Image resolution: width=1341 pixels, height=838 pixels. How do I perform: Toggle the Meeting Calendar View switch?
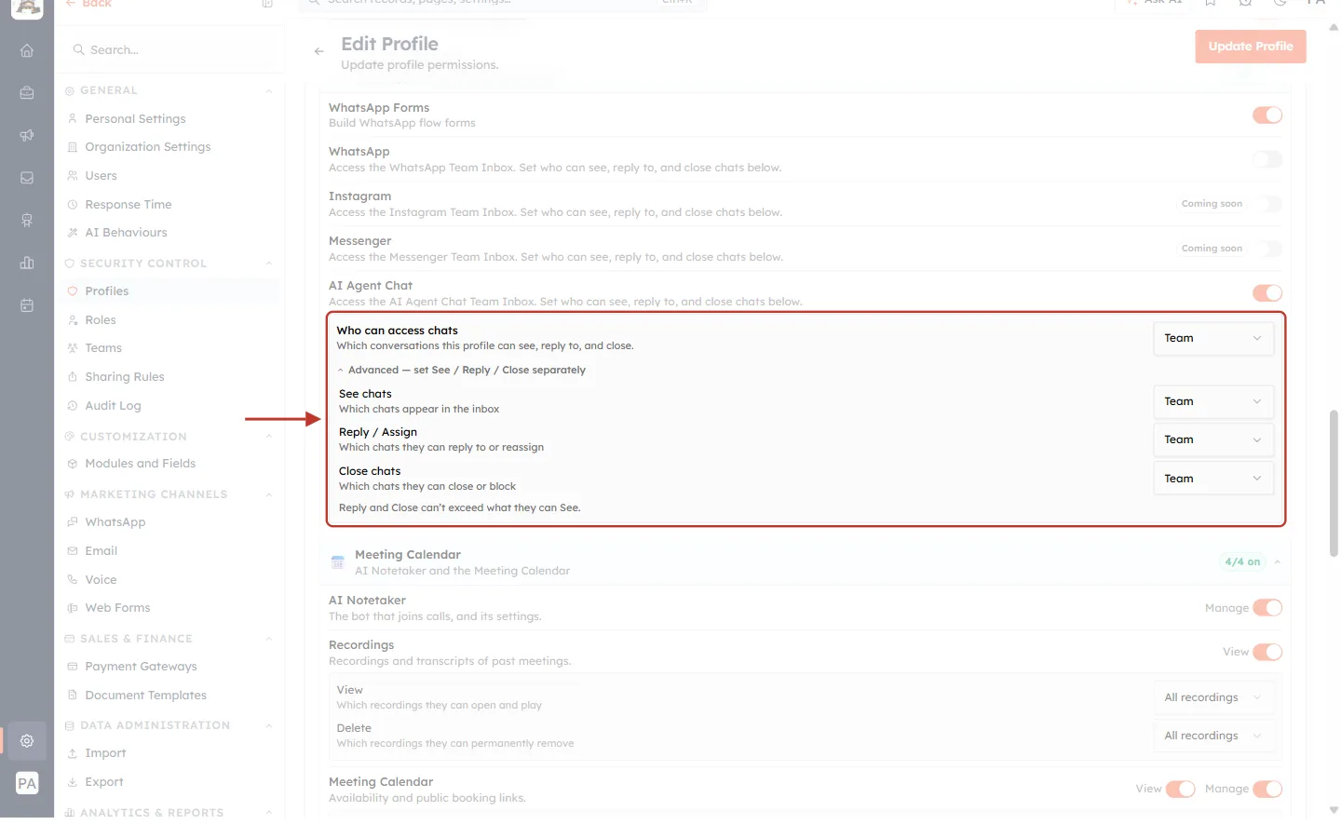pos(1181,790)
